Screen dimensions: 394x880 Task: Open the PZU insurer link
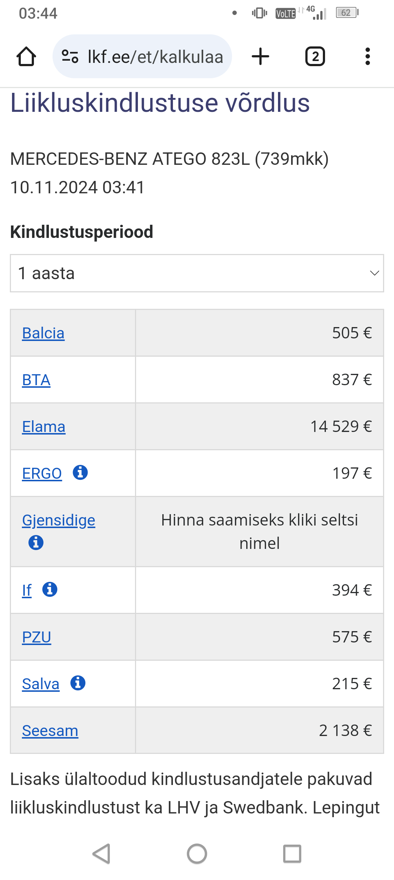pos(36,637)
